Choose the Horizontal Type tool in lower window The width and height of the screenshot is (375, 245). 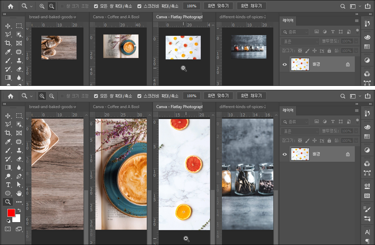(x=8, y=185)
